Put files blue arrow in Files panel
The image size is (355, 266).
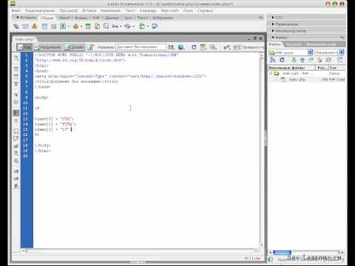[x=302, y=60]
